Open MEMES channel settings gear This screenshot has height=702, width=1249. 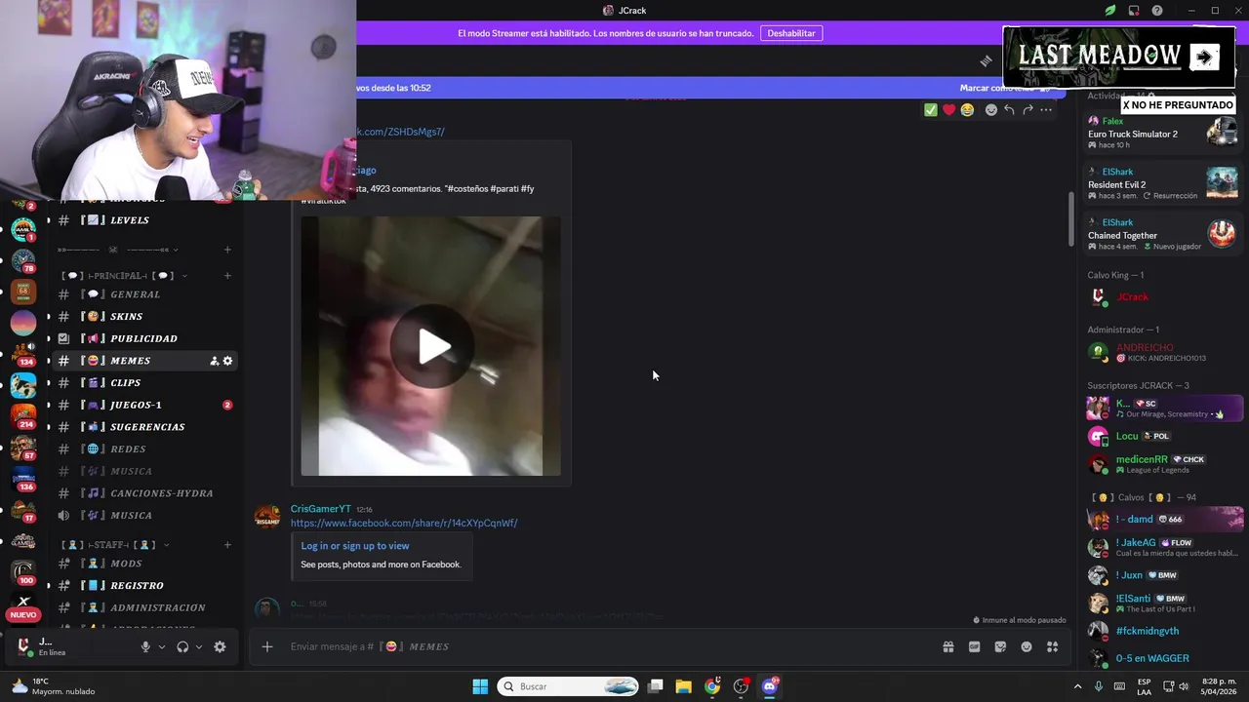(x=227, y=361)
